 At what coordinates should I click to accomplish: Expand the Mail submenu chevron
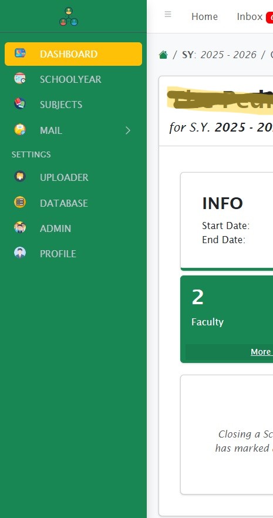point(128,130)
